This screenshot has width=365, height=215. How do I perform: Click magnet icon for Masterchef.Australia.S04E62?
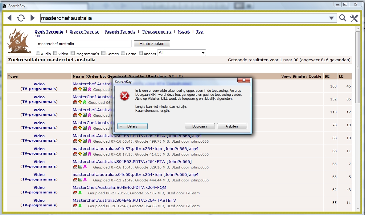[x=75, y=167]
